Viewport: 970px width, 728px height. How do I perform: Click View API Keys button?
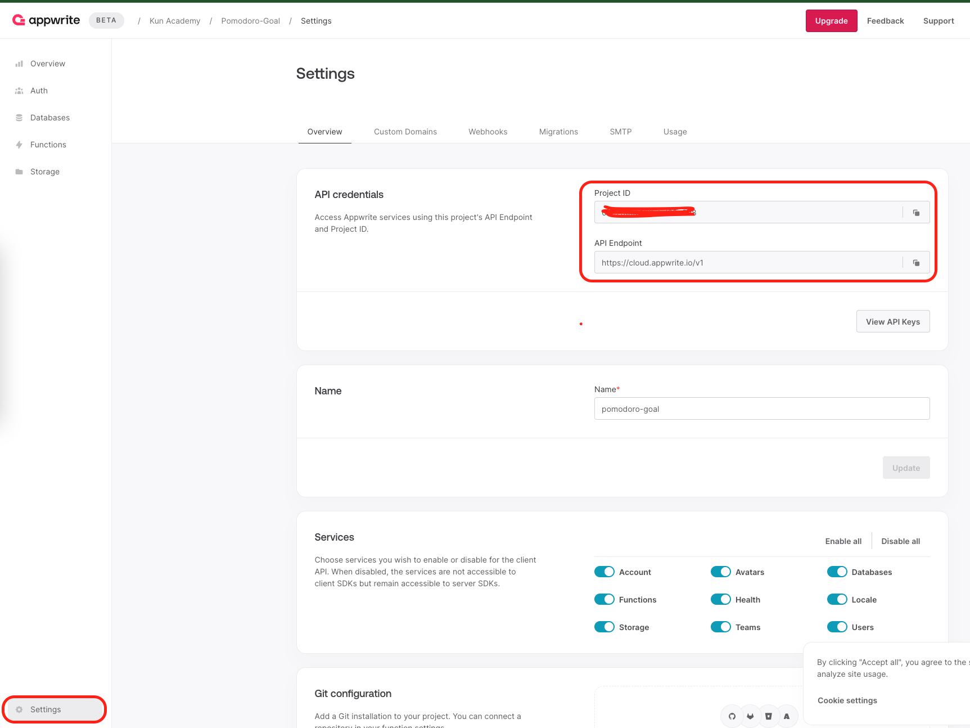(893, 321)
